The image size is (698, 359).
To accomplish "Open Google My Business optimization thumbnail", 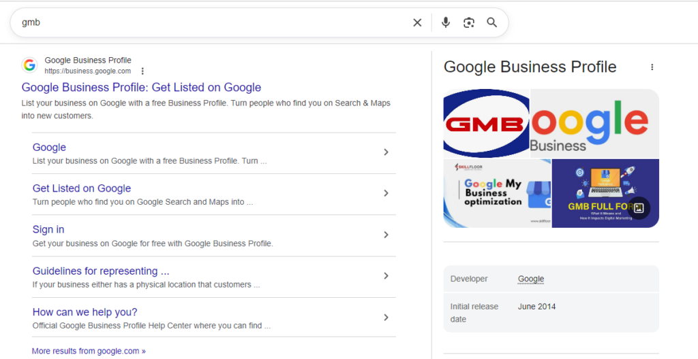I will (497, 193).
